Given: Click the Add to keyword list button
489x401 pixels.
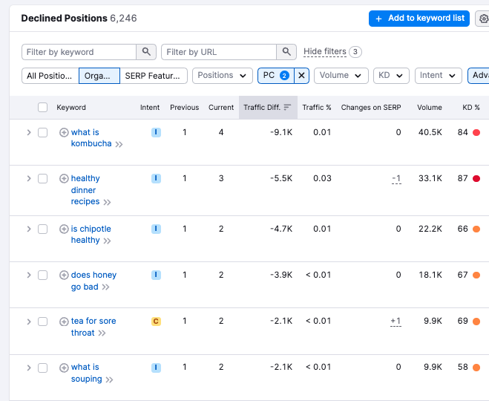Looking at the screenshot, I should point(419,19).
